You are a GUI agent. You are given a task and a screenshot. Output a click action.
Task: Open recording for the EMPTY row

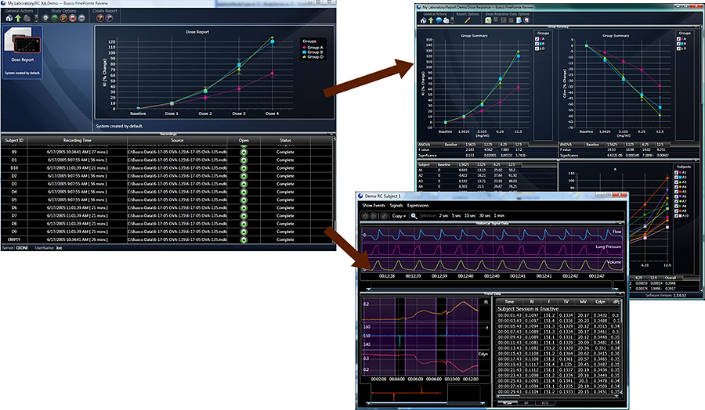[244, 239]
